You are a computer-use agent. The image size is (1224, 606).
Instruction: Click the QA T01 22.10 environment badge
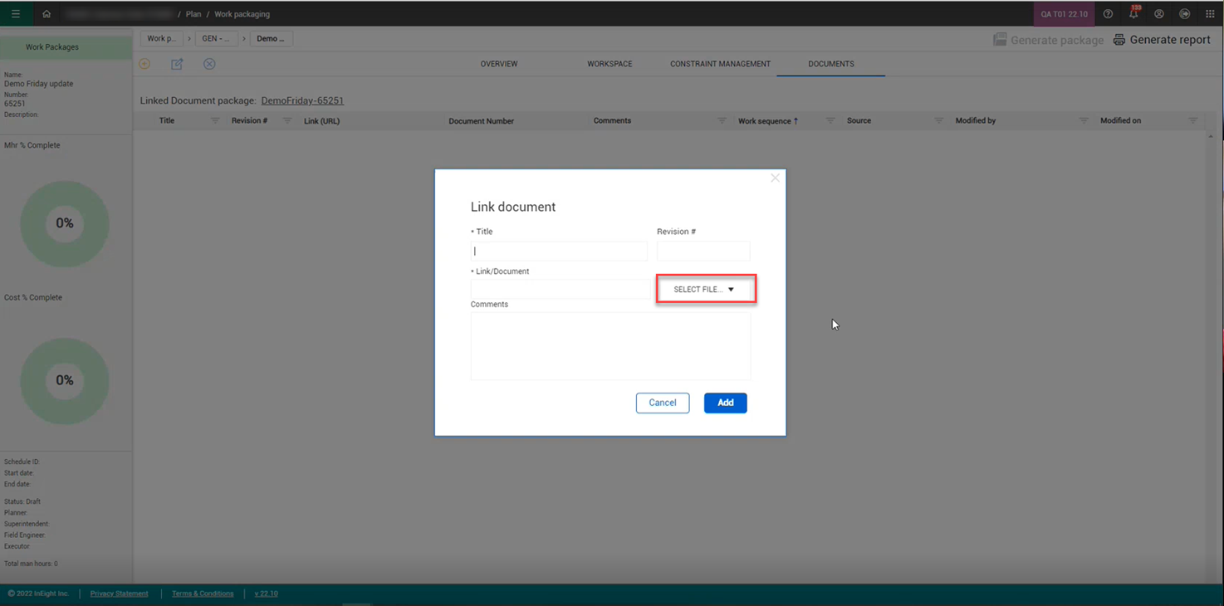(1064, 14)
